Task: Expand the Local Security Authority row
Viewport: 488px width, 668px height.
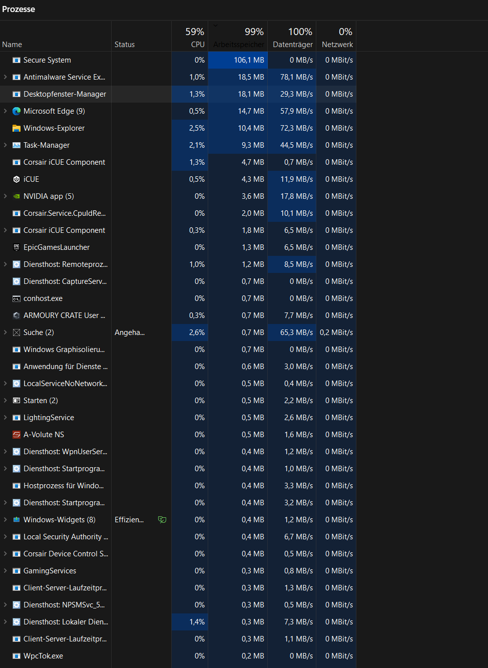Action: click(x=6, y=537)
